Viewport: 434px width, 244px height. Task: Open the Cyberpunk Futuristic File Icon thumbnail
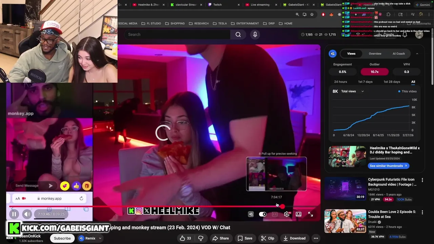(x=345, y=188)
